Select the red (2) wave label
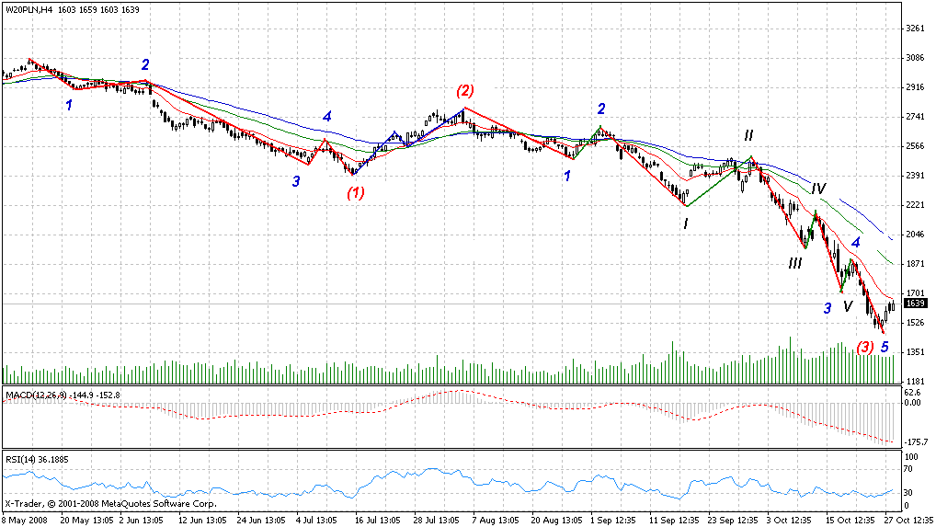Image resolution: width=936 pixels, height=527 pixels. tap(465, 91)
